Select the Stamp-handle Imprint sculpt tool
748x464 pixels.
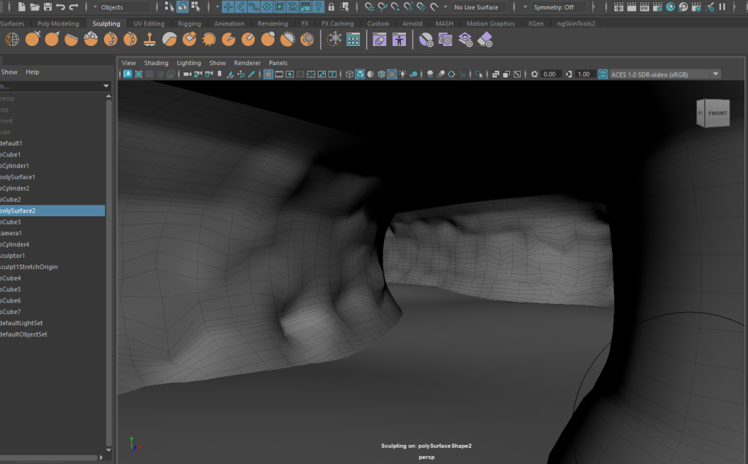coord(150,39)
